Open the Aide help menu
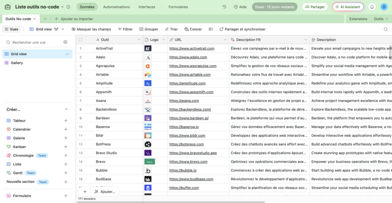This screenshot has height=203, width=392. (240, 7)
